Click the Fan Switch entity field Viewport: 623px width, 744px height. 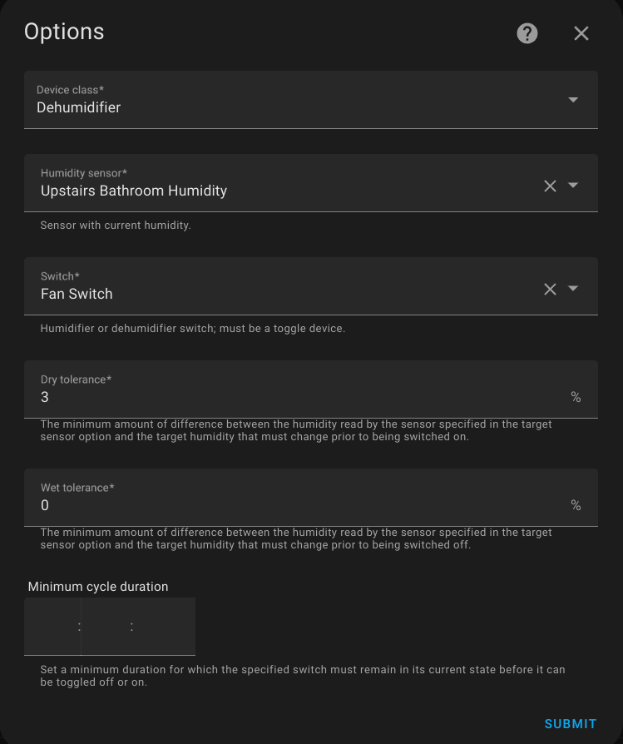click(311, 286)
